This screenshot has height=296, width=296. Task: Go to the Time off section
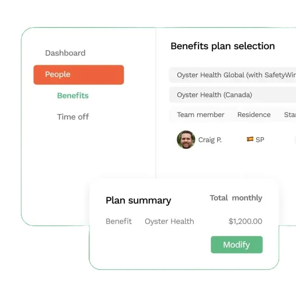[x=73, y=117]
